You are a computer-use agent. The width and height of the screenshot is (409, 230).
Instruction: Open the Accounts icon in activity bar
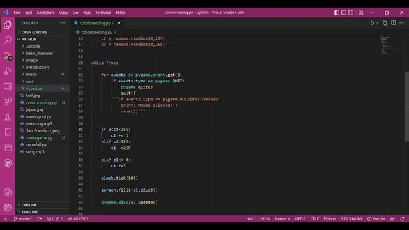[x=8, y=192]
